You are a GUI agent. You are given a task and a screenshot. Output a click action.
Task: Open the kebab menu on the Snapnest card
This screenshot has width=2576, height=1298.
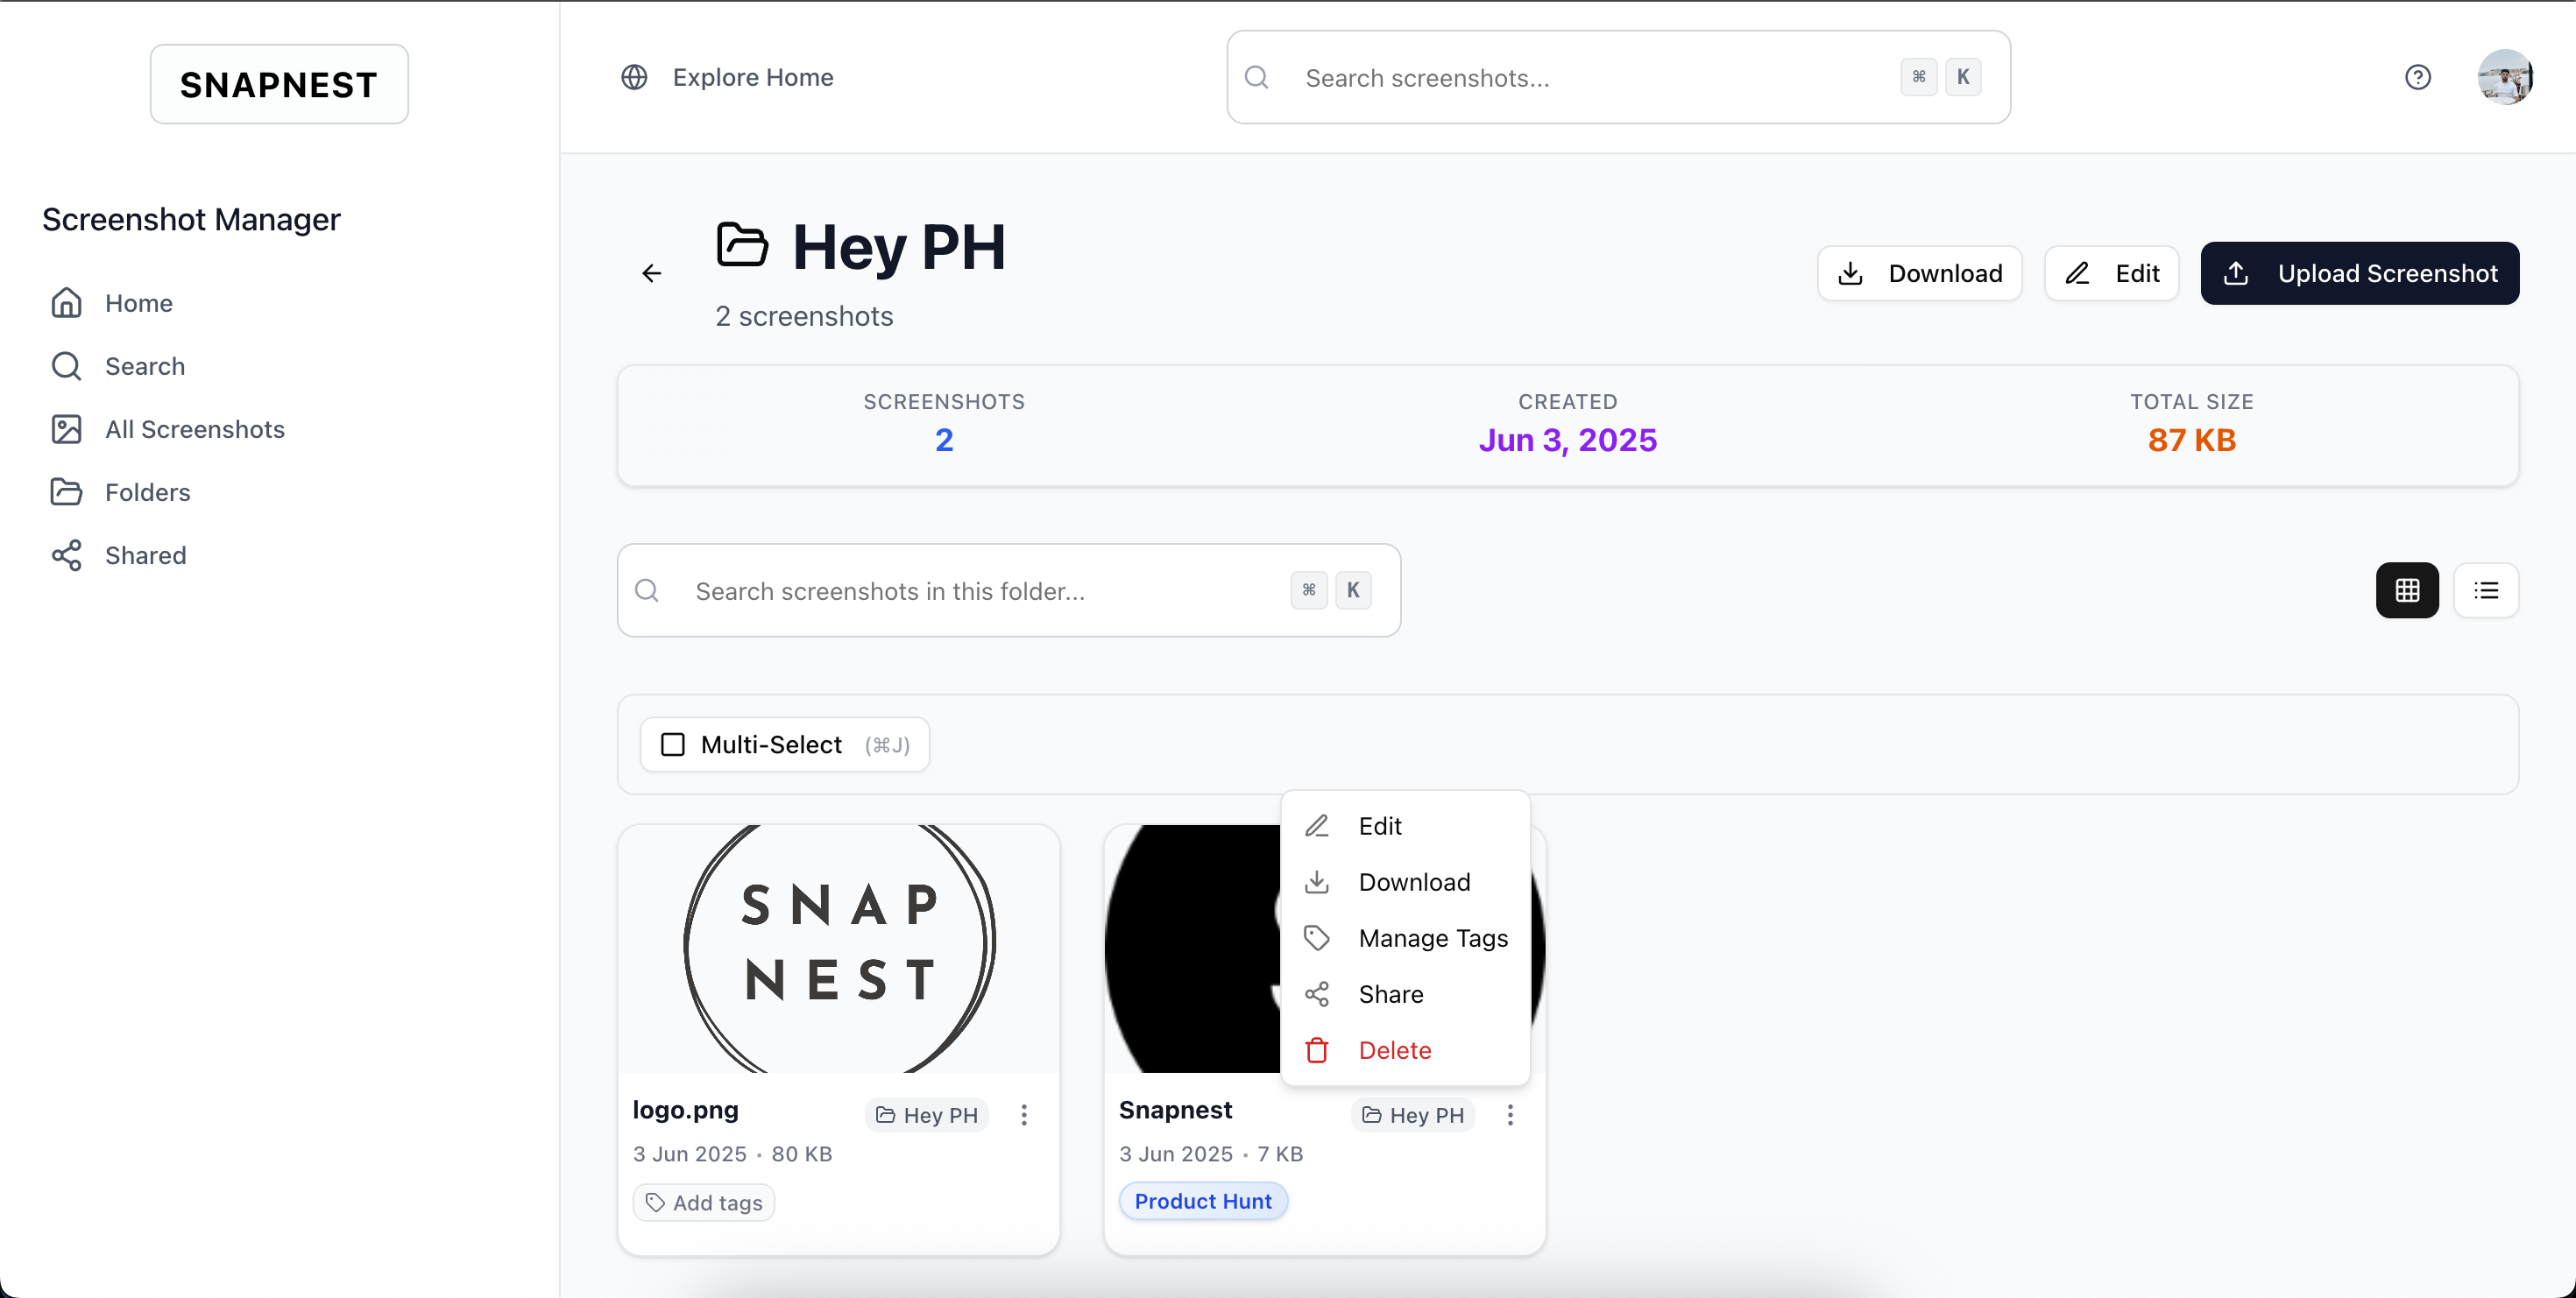click(1510, 1114)
